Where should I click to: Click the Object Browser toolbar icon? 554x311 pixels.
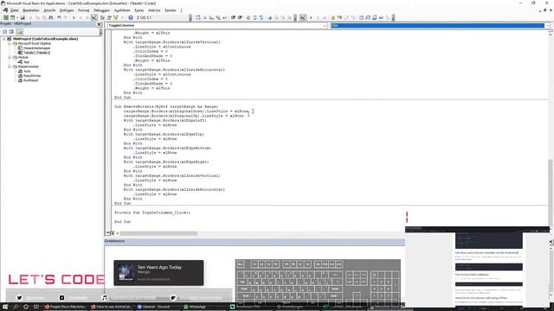click(x=115, y=17)
